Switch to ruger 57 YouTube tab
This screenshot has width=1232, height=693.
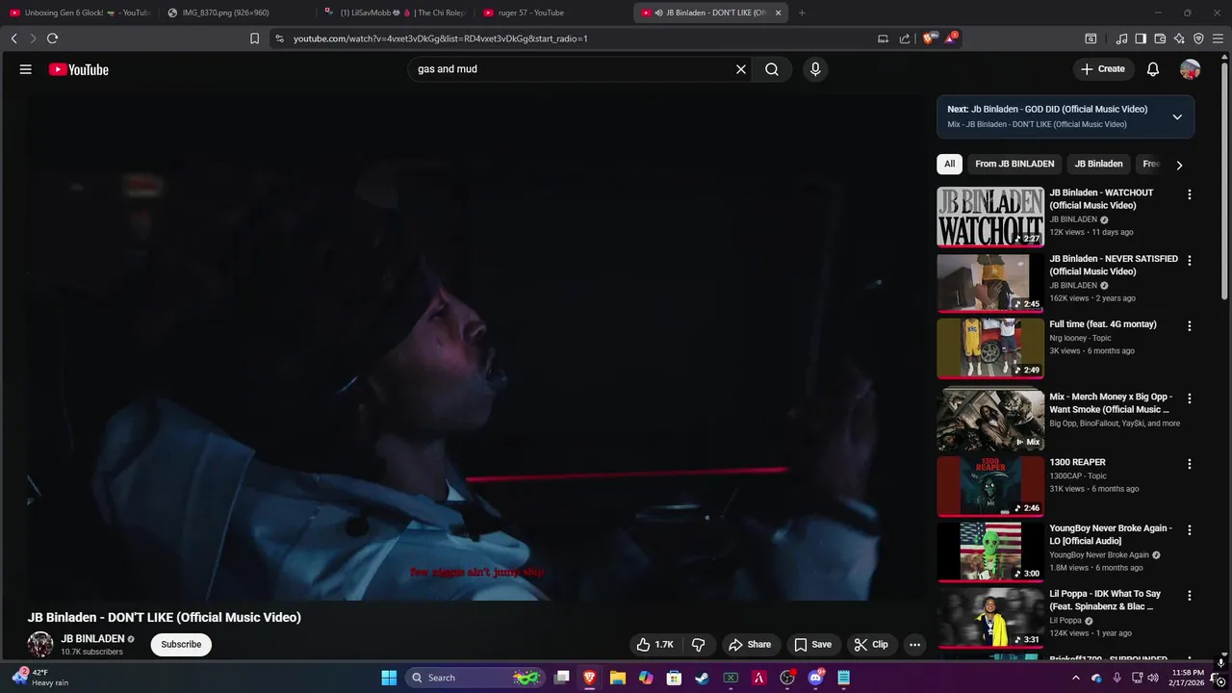[553, 13]
